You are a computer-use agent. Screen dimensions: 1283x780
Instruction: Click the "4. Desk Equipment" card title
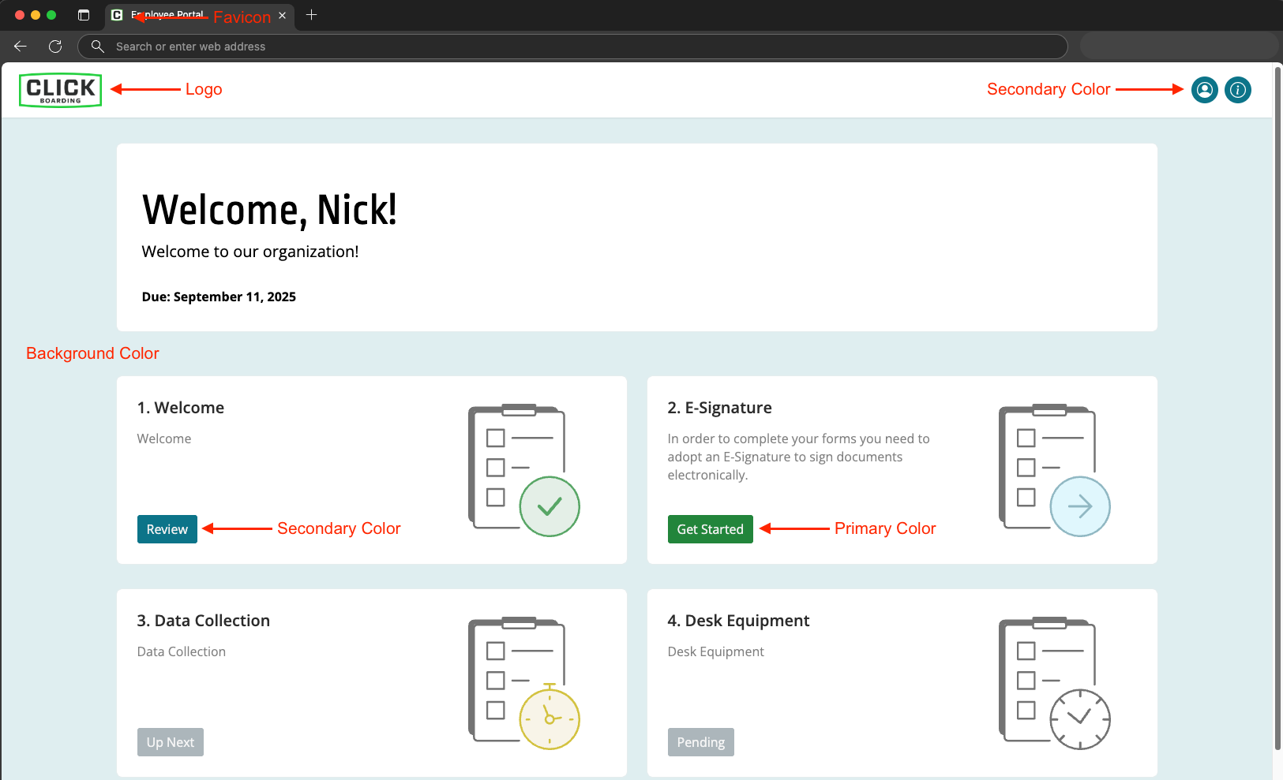[x=739, y=621]
